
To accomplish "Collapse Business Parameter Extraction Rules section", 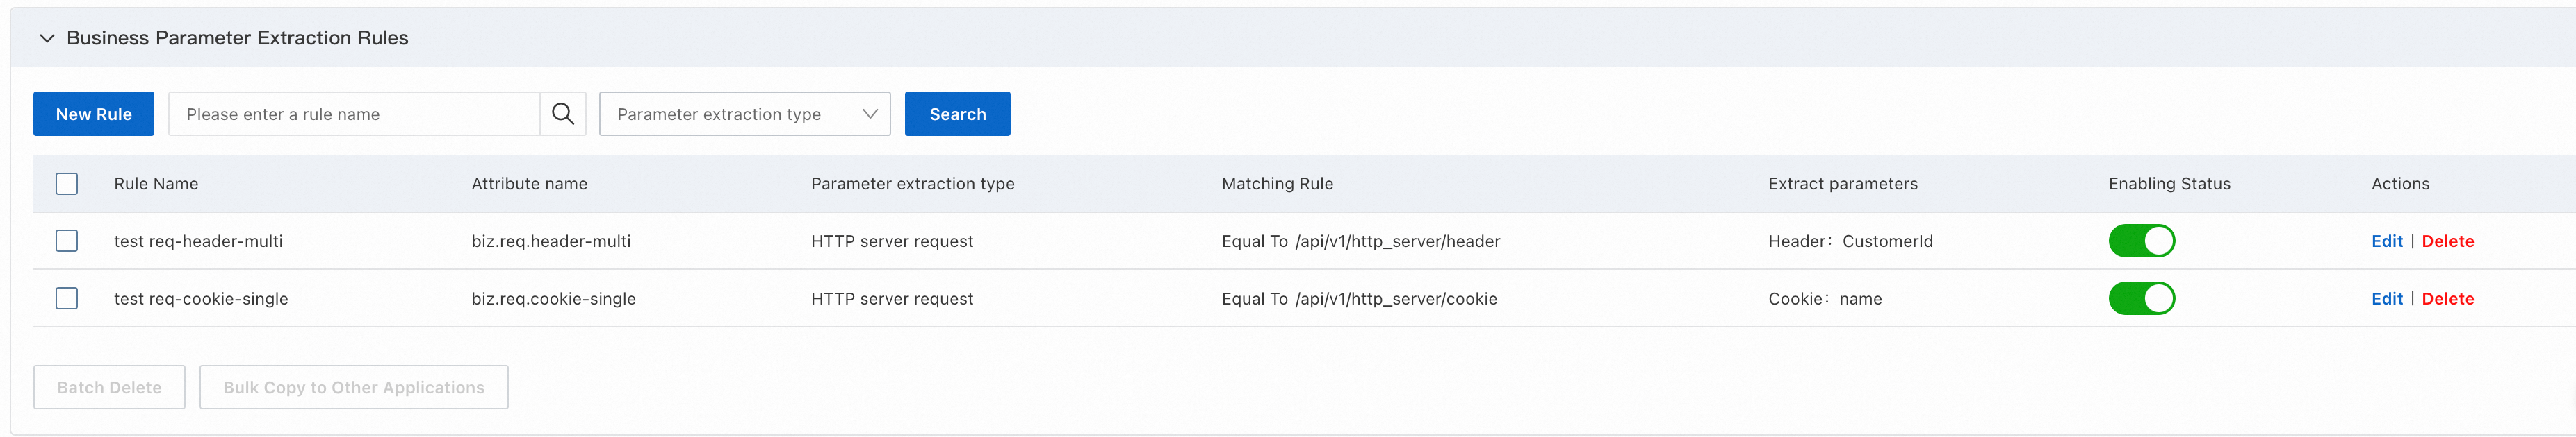I will pos(46,38).
